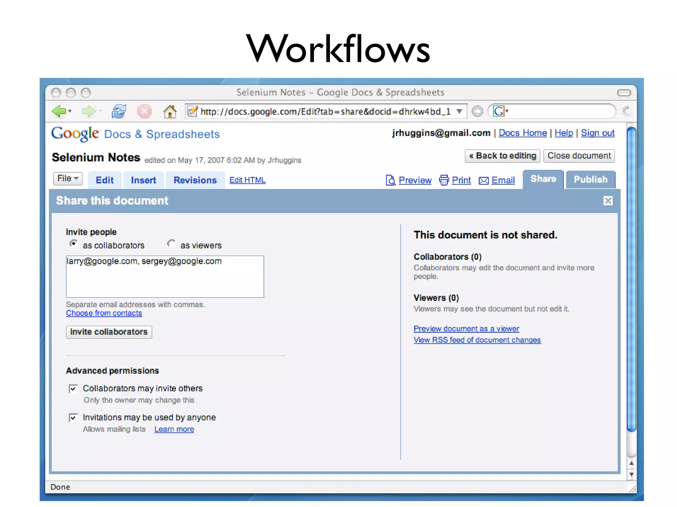Click the email addresses text box
This screenshot has height=507, width=677.
(x=165, y=277)
